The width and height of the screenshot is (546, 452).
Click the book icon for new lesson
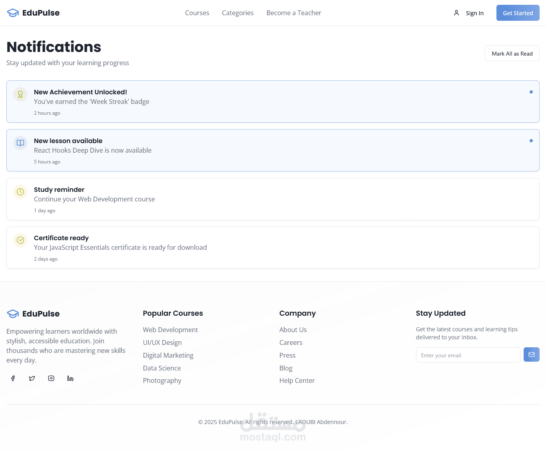click(x=20, y=143)
